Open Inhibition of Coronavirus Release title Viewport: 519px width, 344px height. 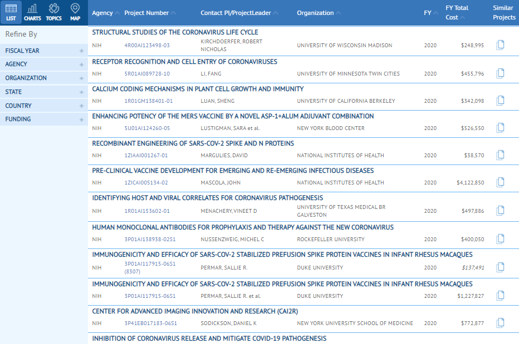click(x=209, y=338)
